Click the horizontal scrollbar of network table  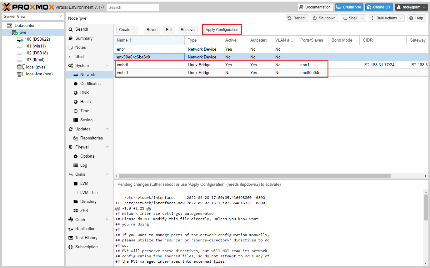[x=255, y=176]
